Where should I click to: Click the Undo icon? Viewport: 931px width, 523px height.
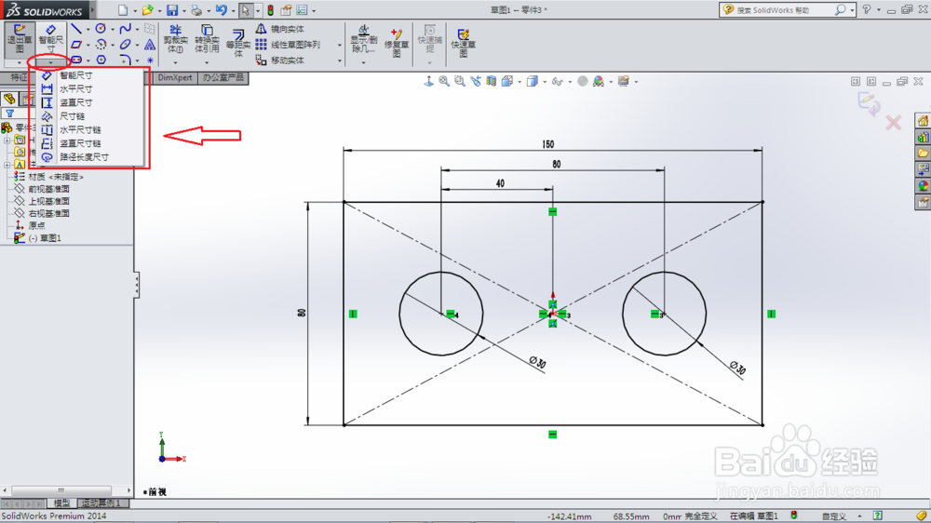(x=221, y=10)
